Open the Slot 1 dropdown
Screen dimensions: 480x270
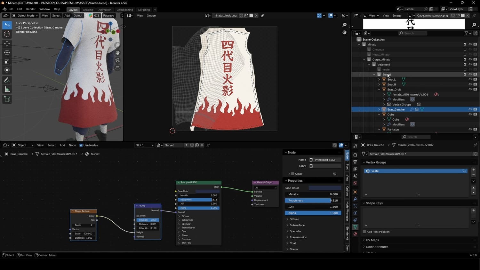[144, 145]
